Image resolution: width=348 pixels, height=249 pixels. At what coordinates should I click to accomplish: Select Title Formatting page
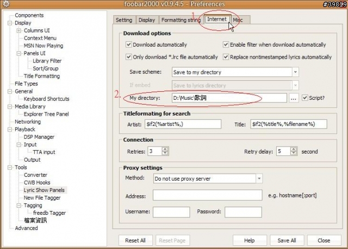coord(42,76)
